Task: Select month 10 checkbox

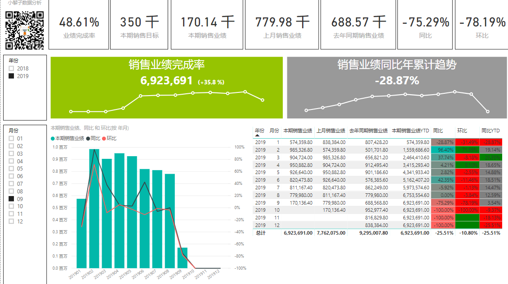Action: [x=11, y=206]
